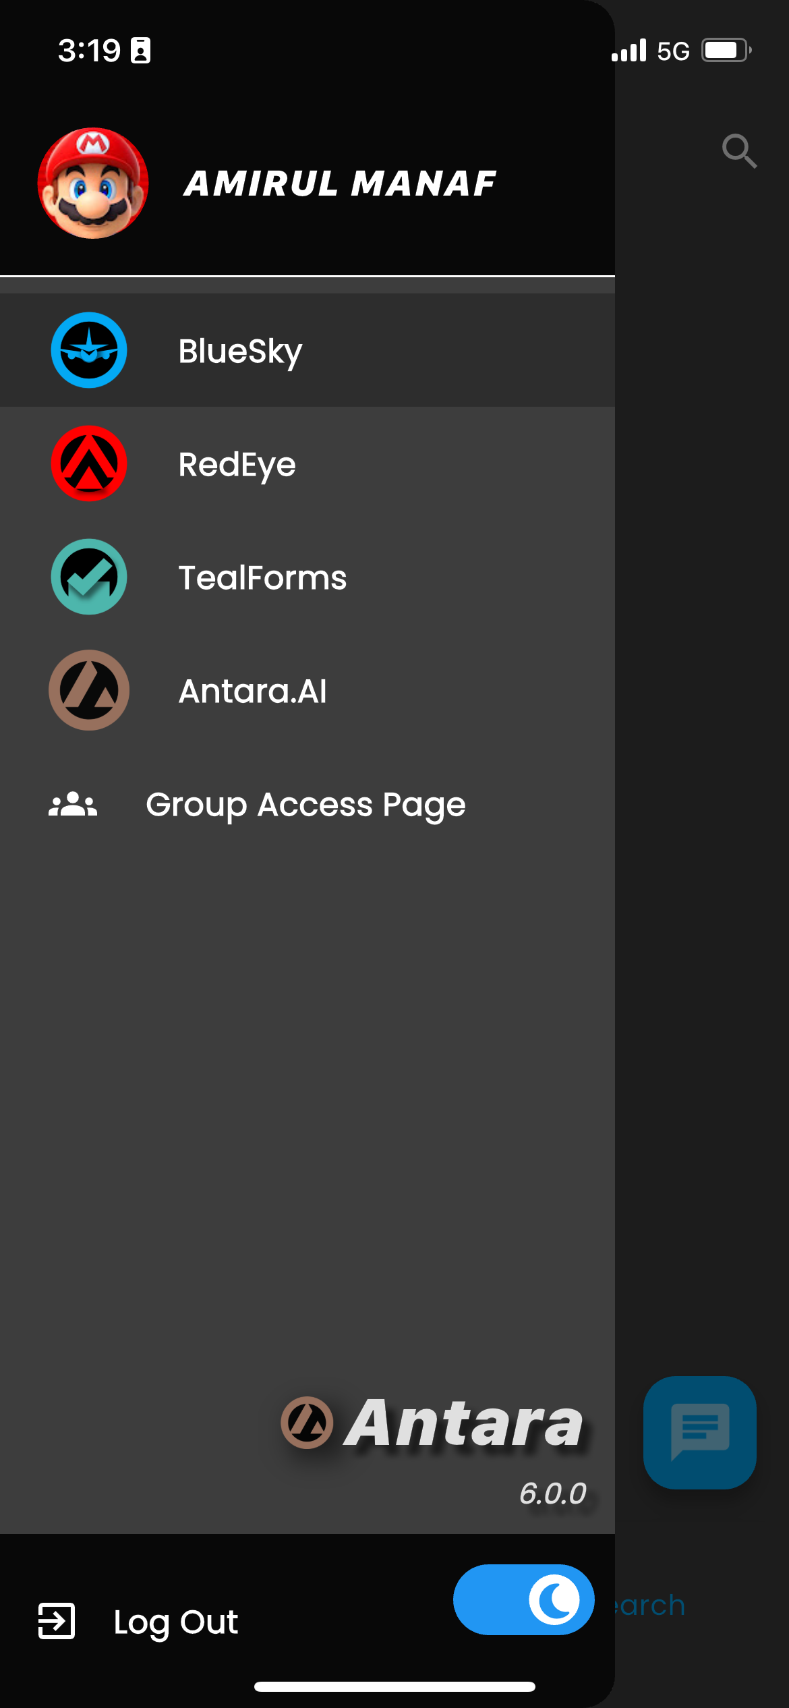
Task: Open TealForms from the drawer
Action: point(262,578)
